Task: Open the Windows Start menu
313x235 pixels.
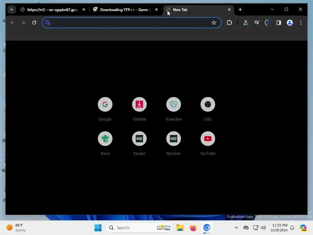Action: (x=98, y=228)
